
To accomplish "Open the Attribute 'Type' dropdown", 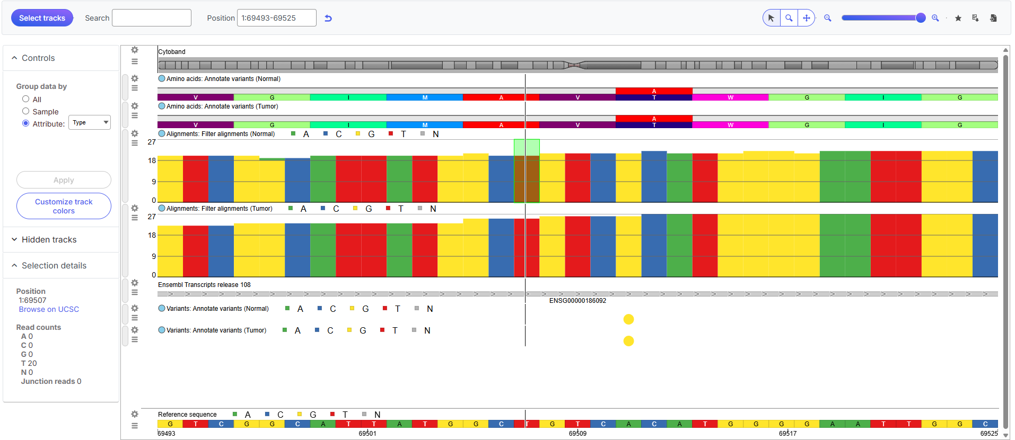I will [90, 123].
